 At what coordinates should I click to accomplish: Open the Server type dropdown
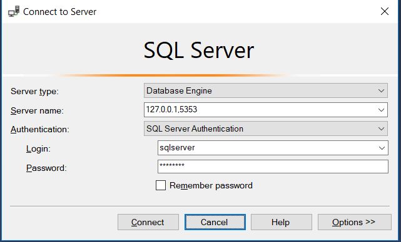point(266,90)
